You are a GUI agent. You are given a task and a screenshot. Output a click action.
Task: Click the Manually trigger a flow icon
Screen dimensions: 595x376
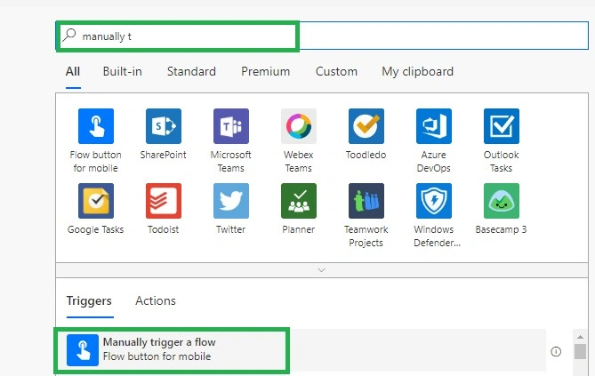[83, 350]
